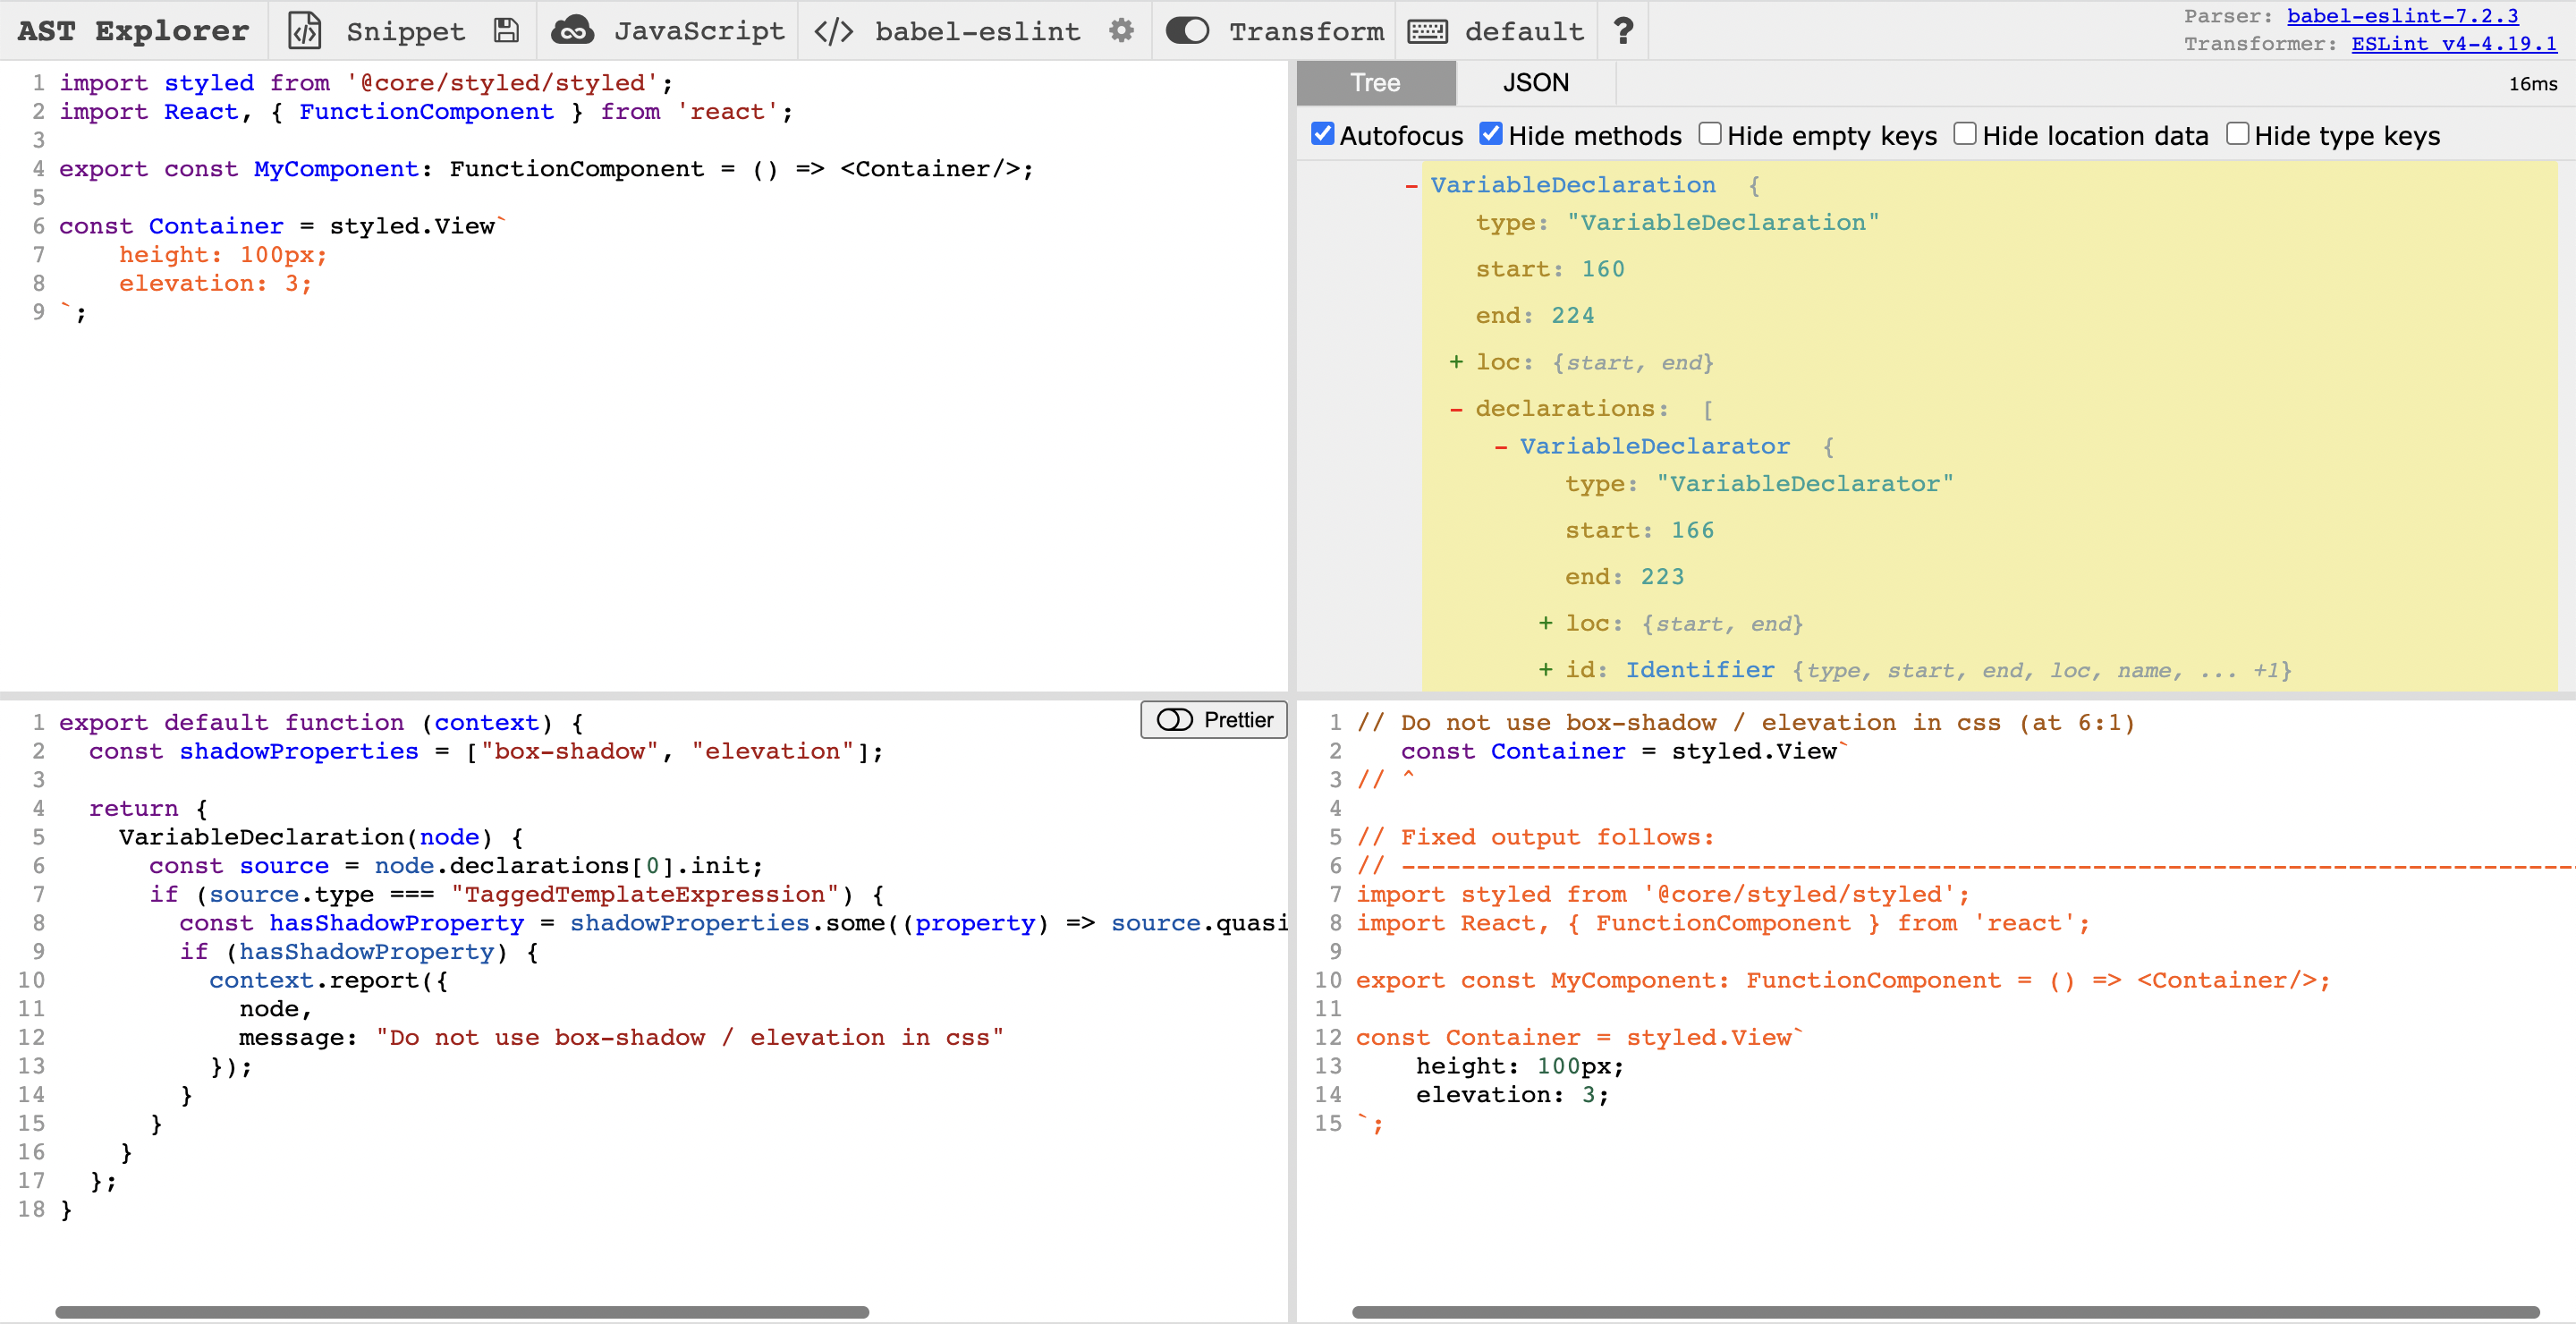The image size is (2576, 1324).
Task: Toggle the Transform switch
Action: (x=1187, y=31)
